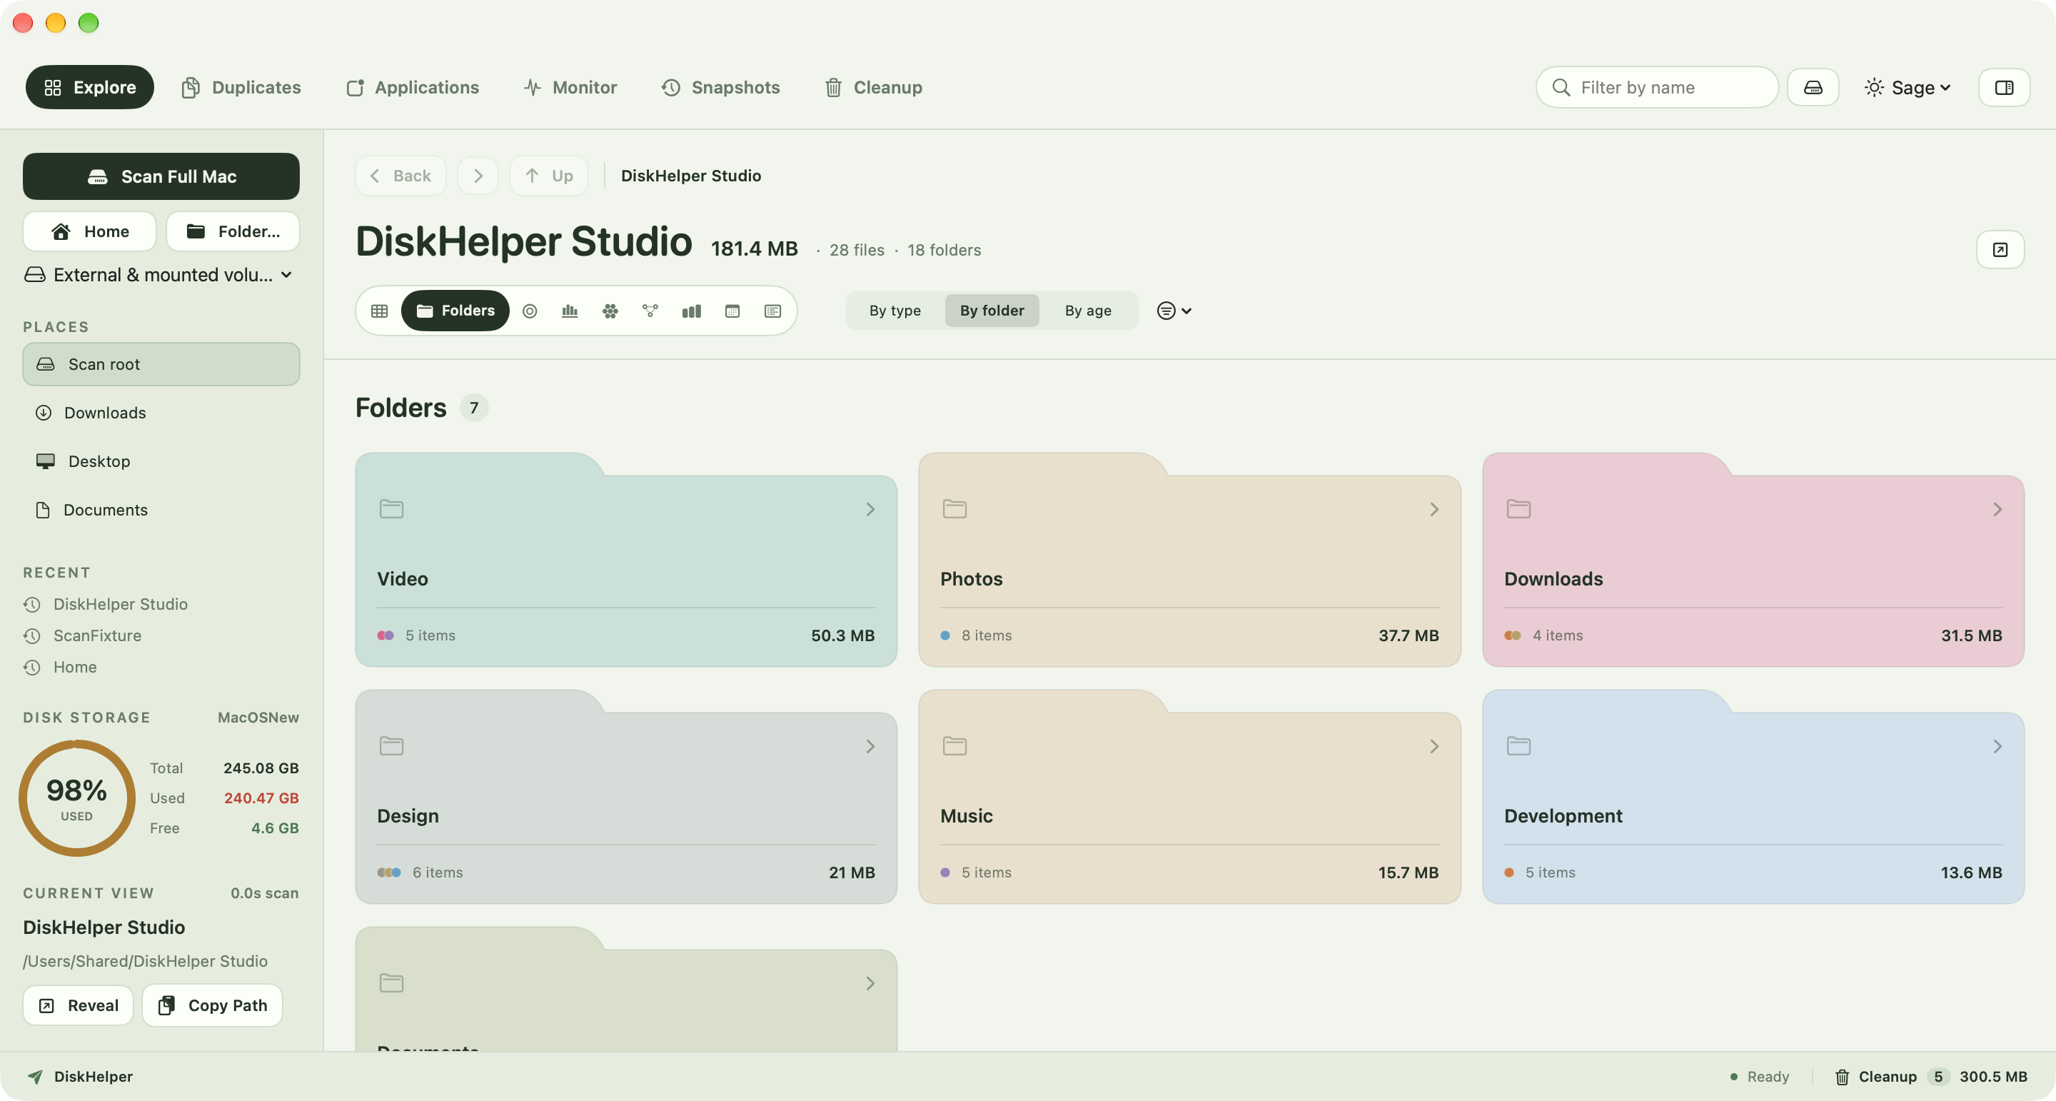Open Downloads folder card chevron
The image size is (2056, 1101).
[x=1997, y=508]
